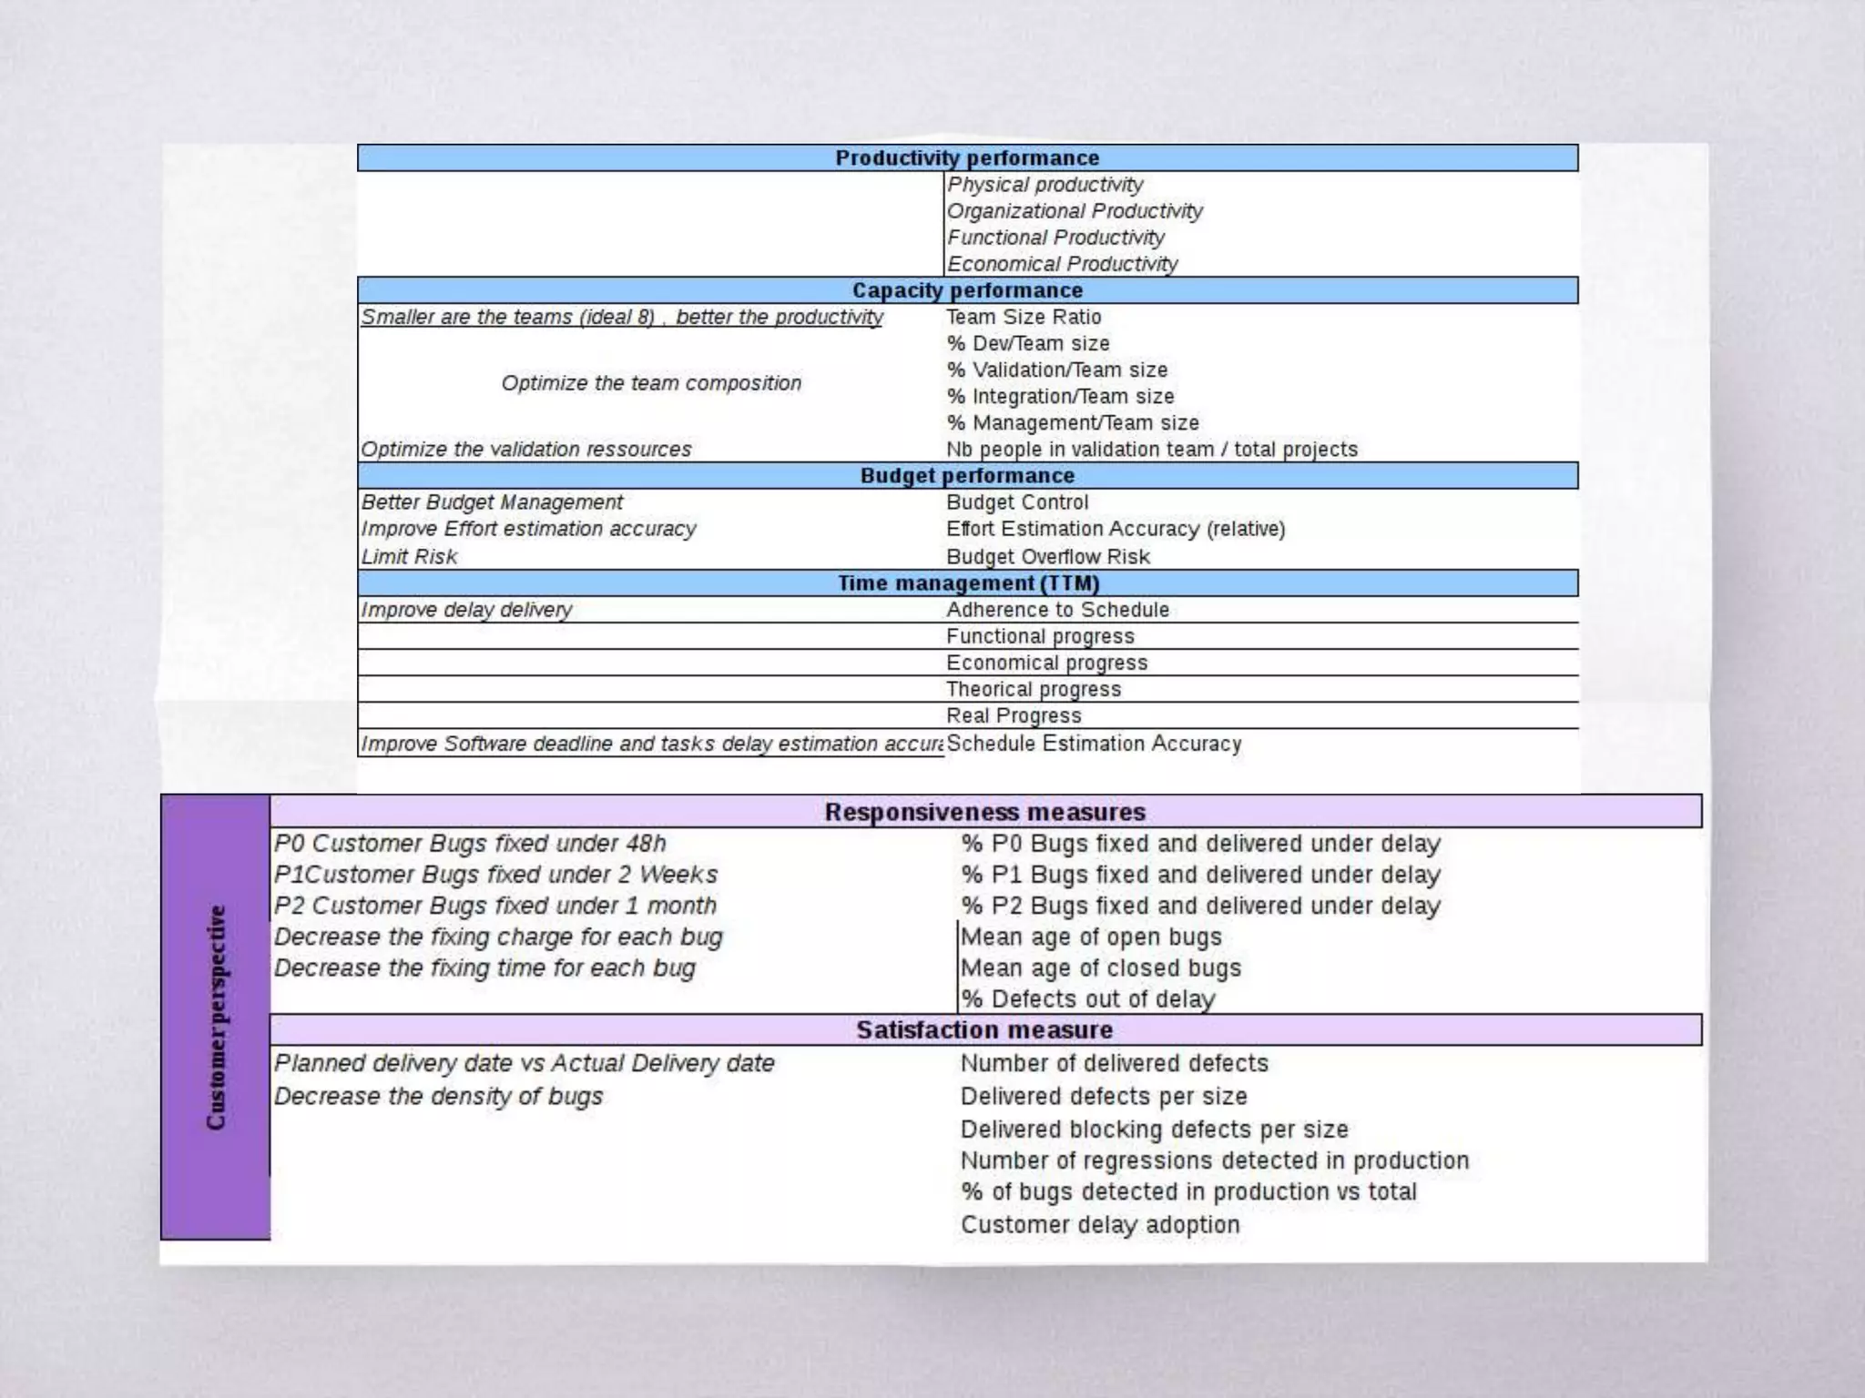This screenshot has height=1398, width=1865.
Task: Select Customer delay adoption text
Action: pos(1100,1224)
